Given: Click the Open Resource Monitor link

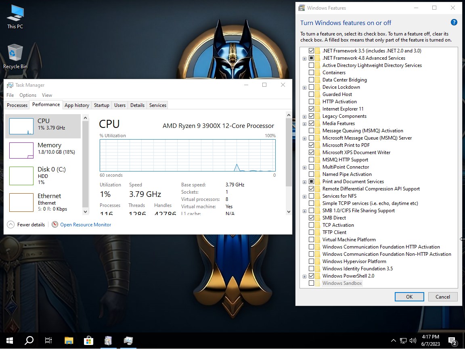Looking at the screenshot, I should 85,225.
